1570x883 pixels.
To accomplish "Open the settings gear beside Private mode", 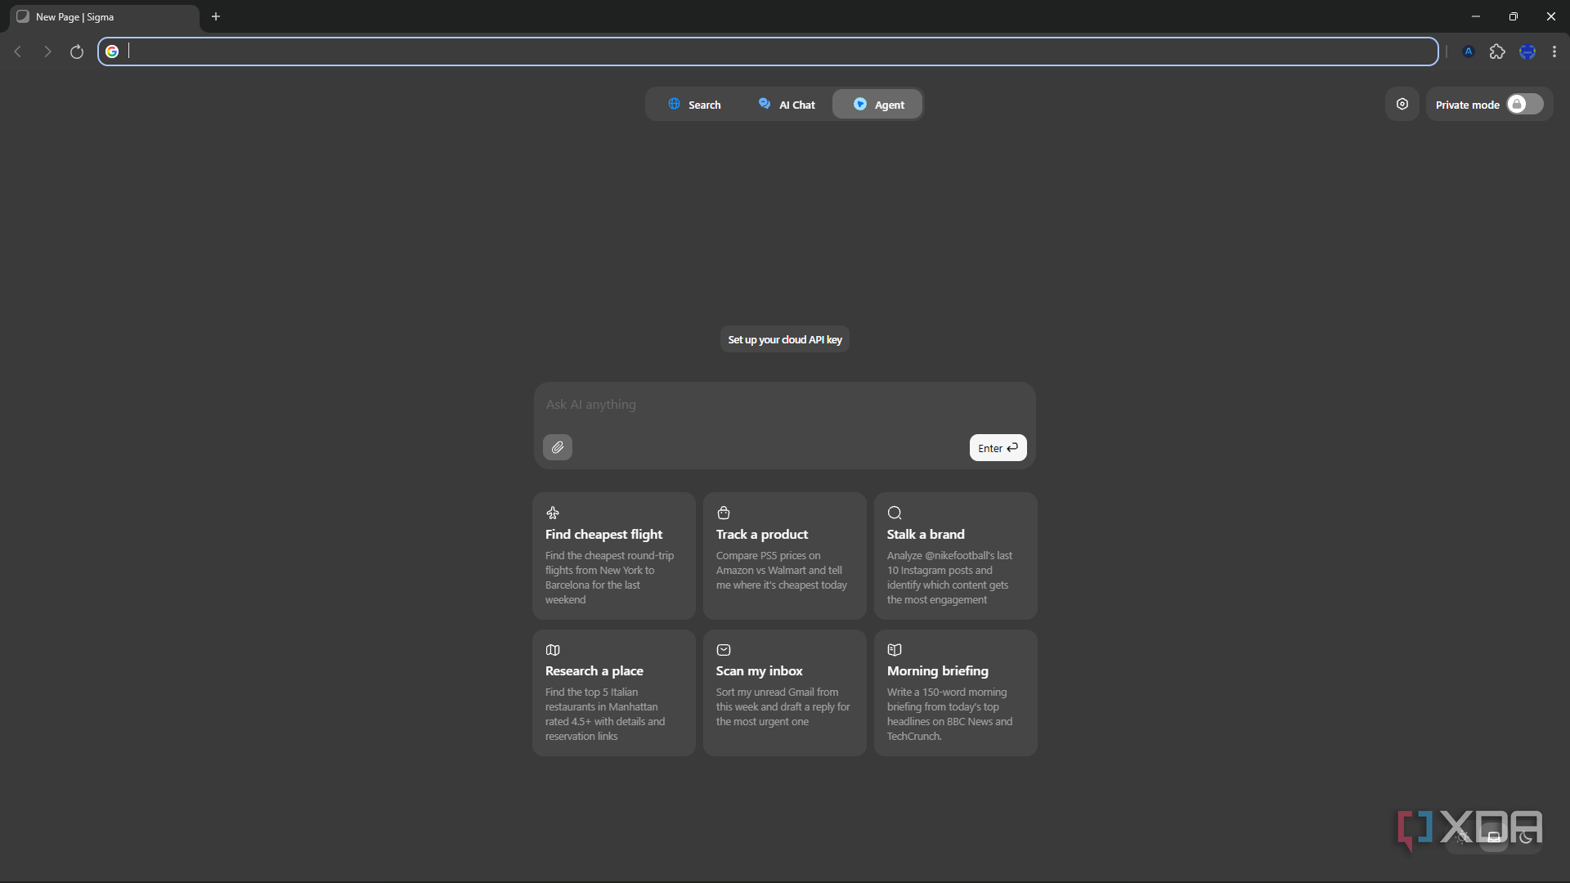I will (x=1402, y=104).
